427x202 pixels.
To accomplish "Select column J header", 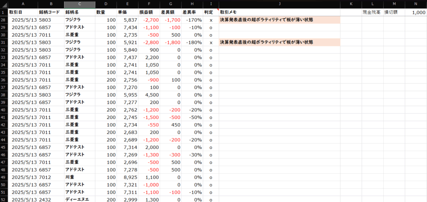I will pyautogui.click(x=280, y=5).
